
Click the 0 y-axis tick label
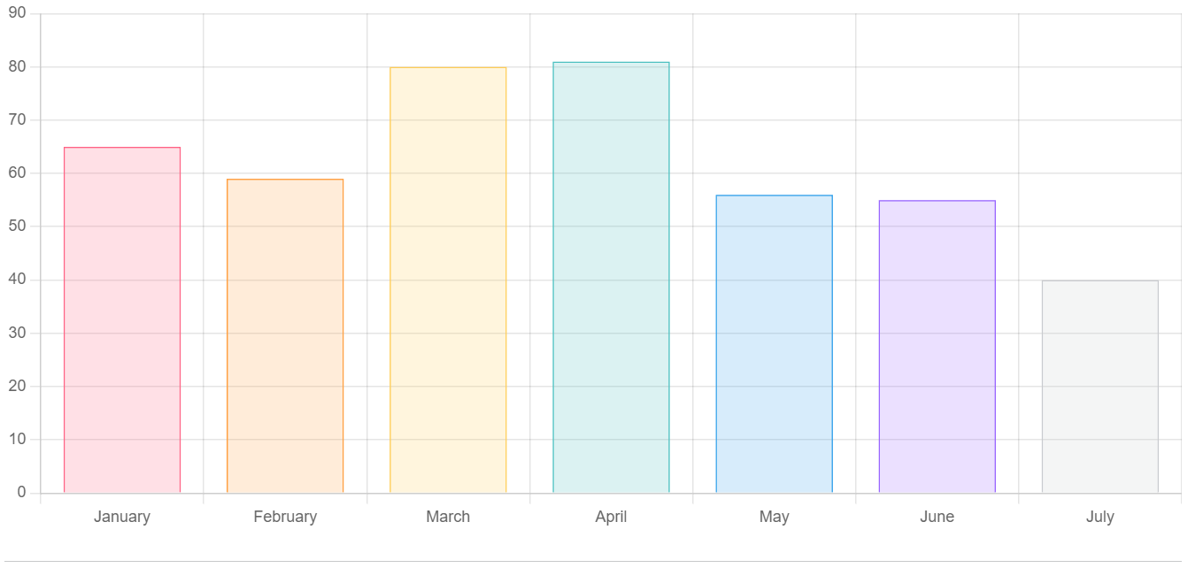pos(21,493)
